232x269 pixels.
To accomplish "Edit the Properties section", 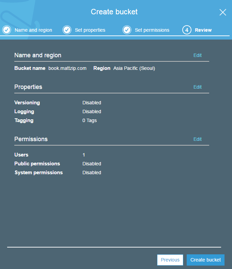I will [x=198, y=87].
